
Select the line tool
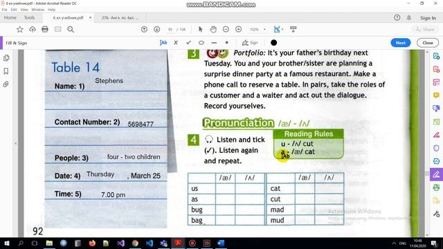pyautogui.click(x=214, y=43)
